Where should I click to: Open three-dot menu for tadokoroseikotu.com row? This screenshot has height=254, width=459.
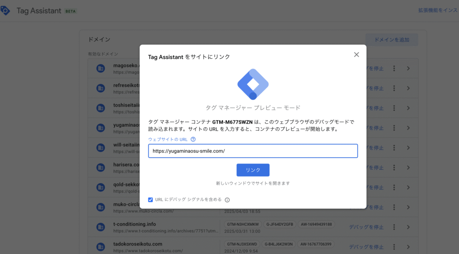pyautogui.click(x=394, y=247)
